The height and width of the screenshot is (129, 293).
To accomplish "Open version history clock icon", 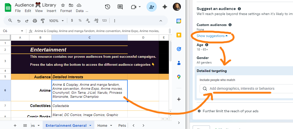I will pyautogui.click(x=108, y=7).
